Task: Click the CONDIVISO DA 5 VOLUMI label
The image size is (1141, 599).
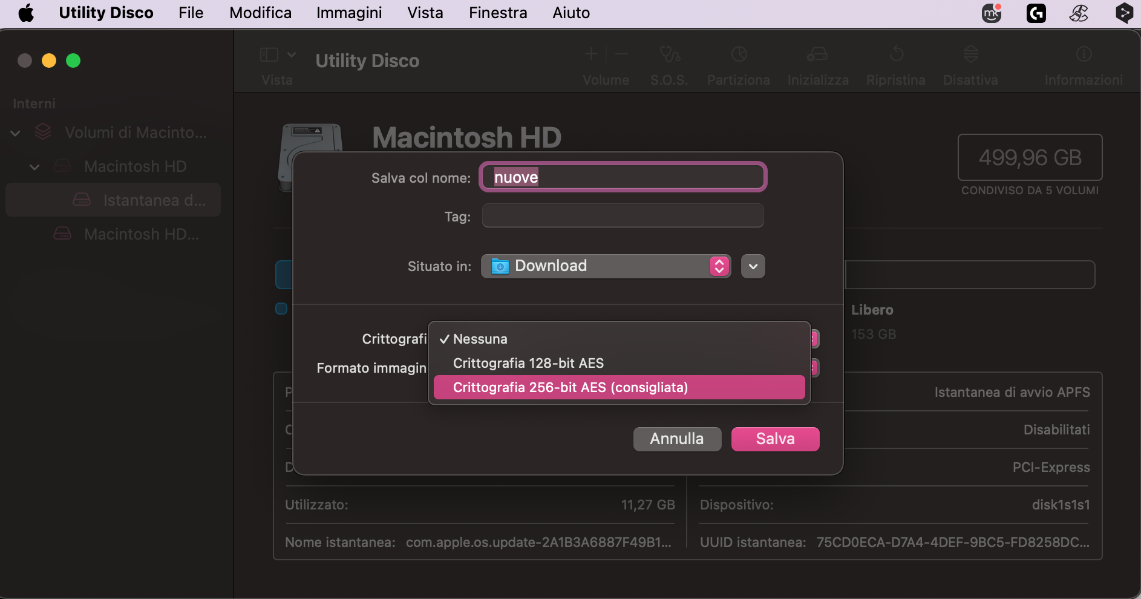Action: [x=1030, y=191]
